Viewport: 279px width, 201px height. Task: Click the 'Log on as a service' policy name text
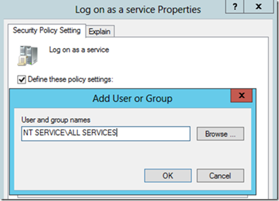point(79,50)
